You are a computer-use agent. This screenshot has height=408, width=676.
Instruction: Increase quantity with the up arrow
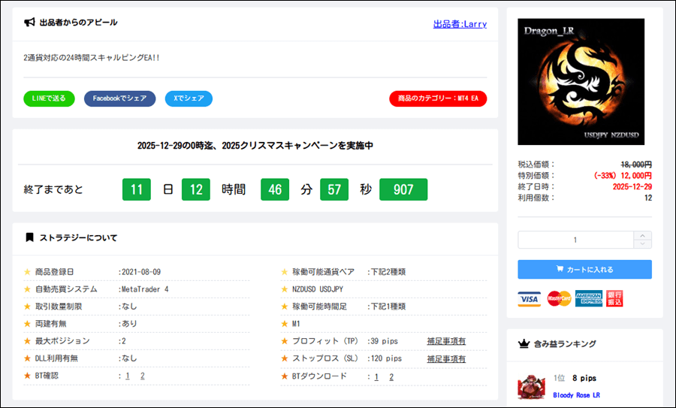[643, 235]
